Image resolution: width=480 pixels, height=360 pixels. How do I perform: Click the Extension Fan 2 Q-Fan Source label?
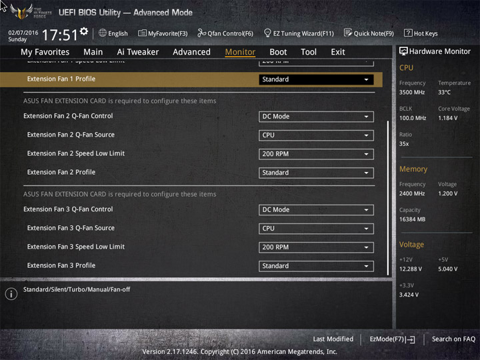pos(71,135)
